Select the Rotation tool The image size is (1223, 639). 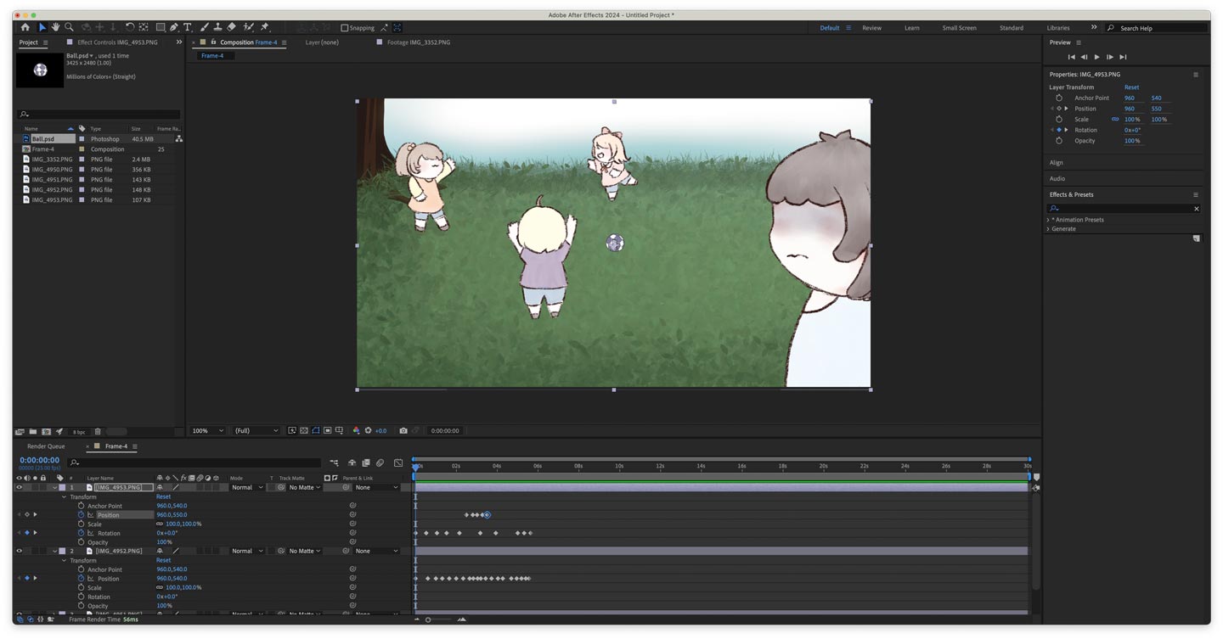[x=130, y=27]
